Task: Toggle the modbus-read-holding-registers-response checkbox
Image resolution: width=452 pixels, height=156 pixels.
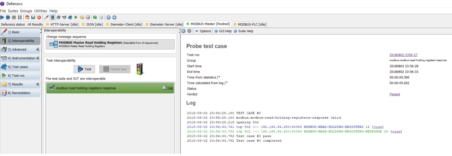Action: tap(52, 88)
